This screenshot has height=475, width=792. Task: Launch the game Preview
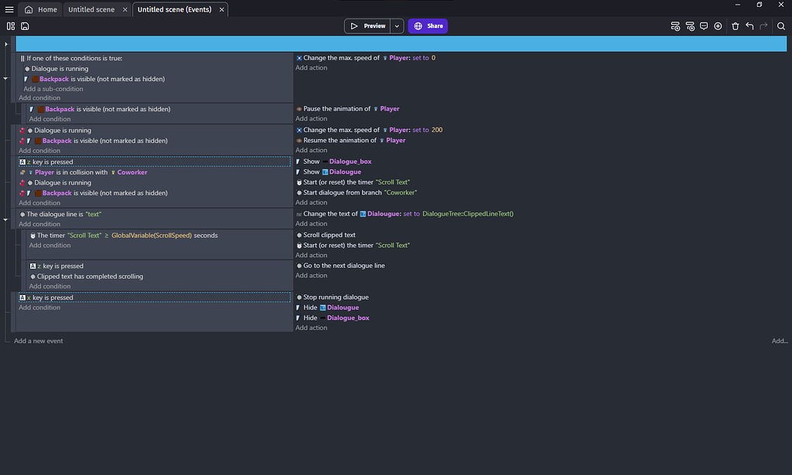click(x=367, y=25)
